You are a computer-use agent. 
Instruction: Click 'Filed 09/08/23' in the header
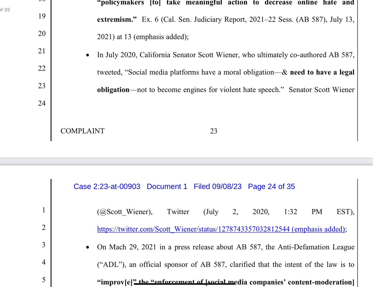pyautogui.click(x=218, y=187)
